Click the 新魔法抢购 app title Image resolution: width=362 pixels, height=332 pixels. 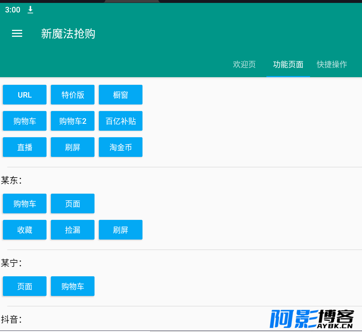[68, 34]
